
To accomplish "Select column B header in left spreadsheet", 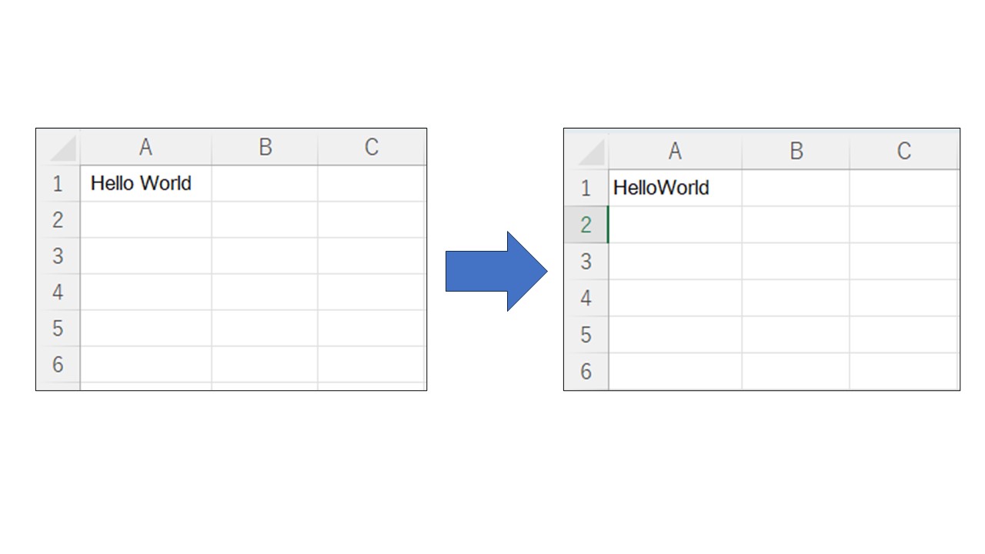I will pos(265,147).
